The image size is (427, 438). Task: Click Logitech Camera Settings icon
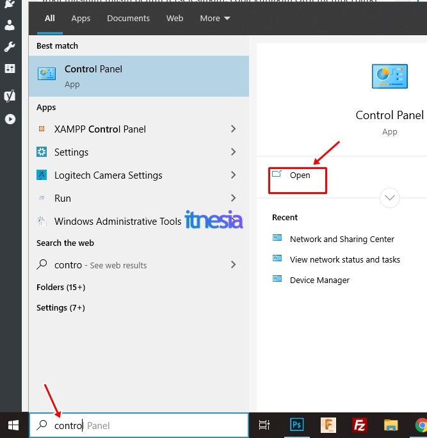pyautogui.click(x=42, y=175)
